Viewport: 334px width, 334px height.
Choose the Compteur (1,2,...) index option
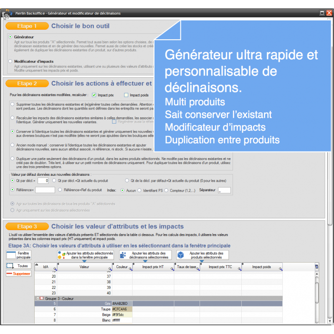(x=167, y=190)
